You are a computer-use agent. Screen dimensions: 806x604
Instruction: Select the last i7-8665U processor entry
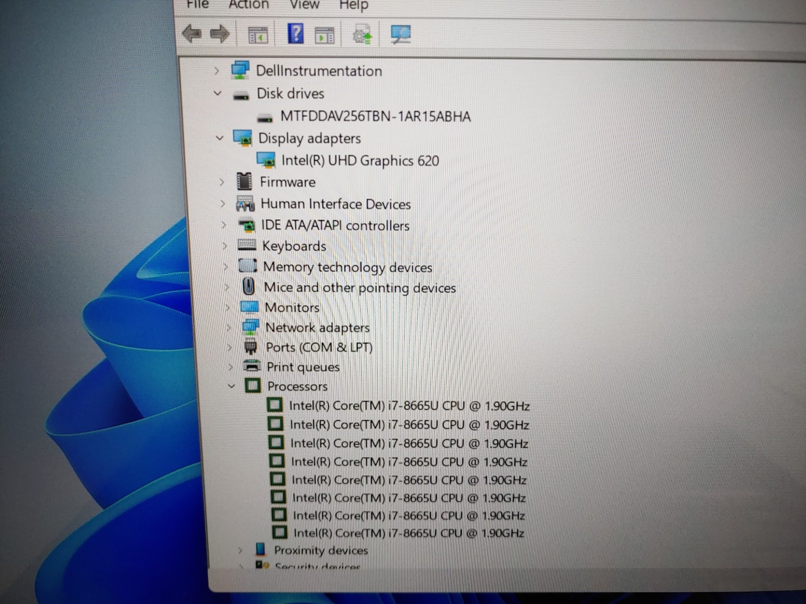click(409, 532)
